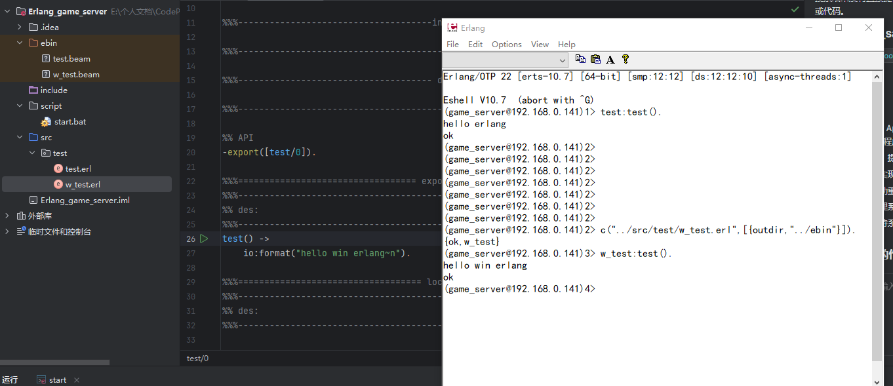Minimize the Erlang shell window
This screenshot has height=386, width=893.
pyautogui.click(x=808, y=28)
